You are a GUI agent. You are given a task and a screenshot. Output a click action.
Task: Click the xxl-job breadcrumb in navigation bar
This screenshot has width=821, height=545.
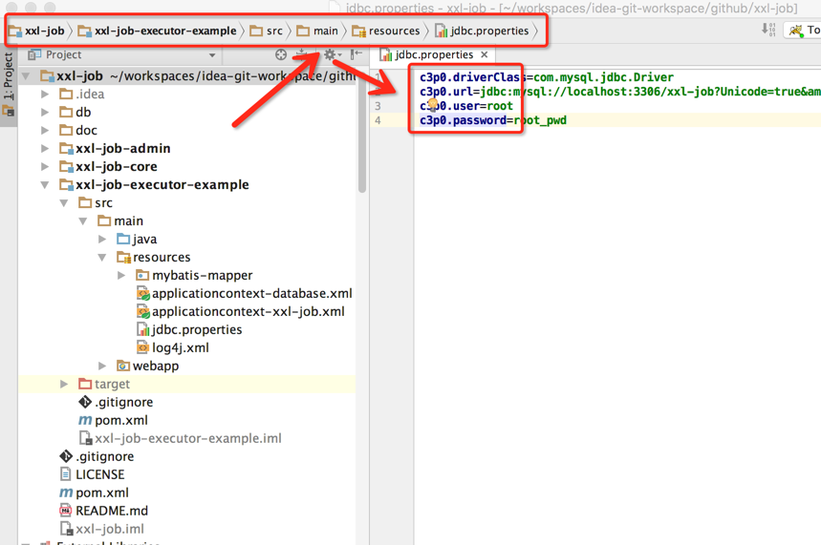pyautogui.click(x=36, y=31)
